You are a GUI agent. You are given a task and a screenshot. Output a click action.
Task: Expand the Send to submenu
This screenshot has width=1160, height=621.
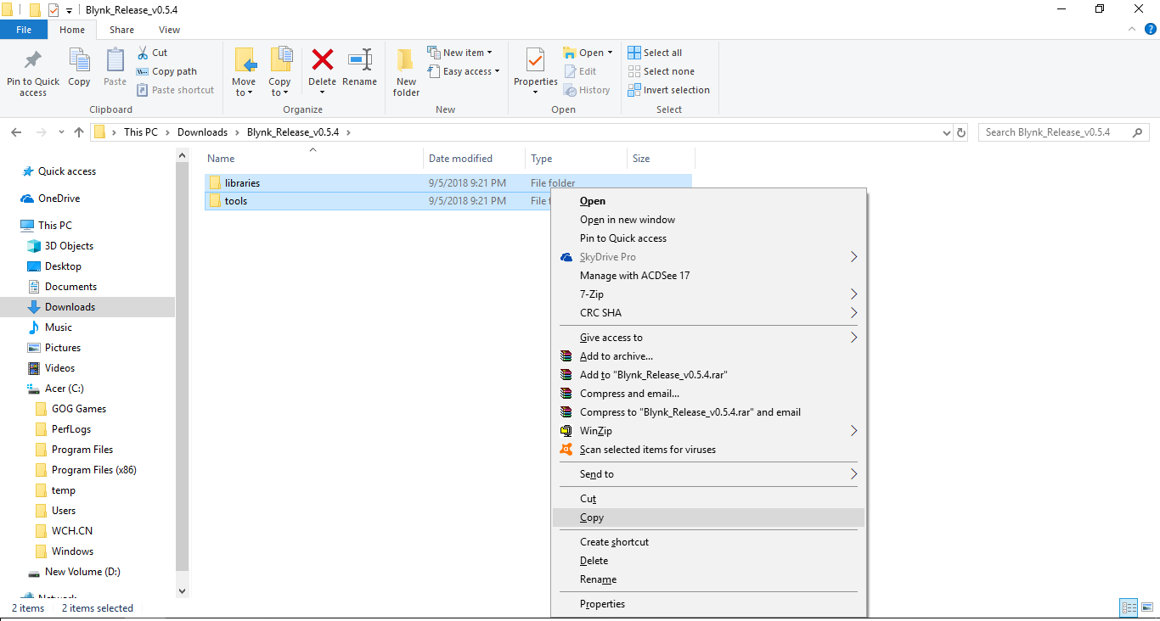click(x=707, y=474)
